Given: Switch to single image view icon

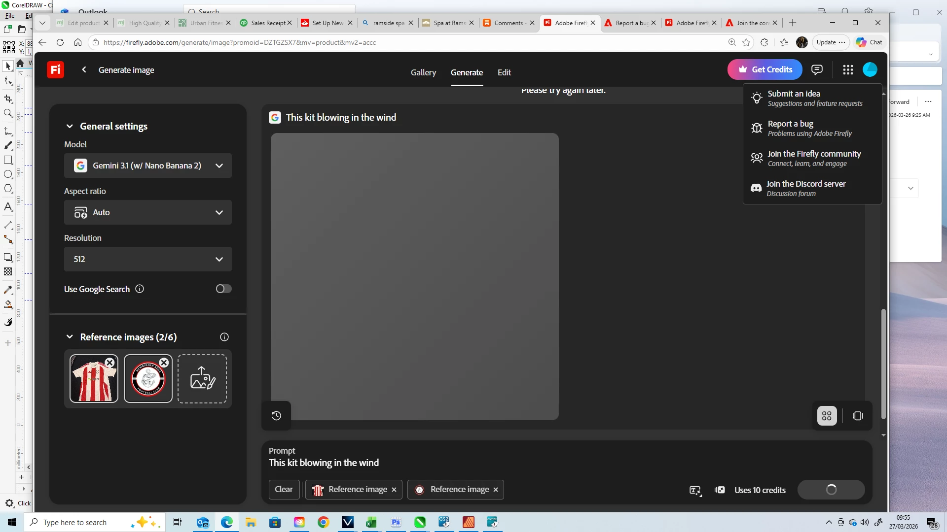Looking at the screenshot, I should point(858,416).
